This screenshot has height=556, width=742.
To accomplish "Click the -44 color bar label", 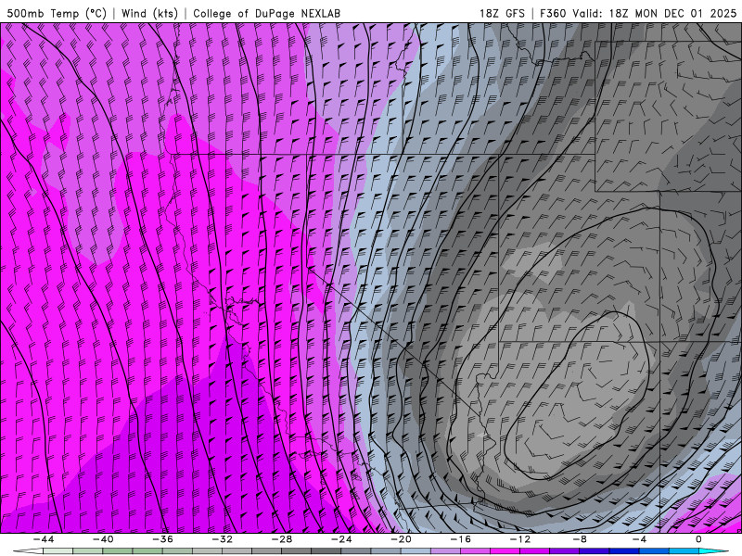I will click(44, 539).
